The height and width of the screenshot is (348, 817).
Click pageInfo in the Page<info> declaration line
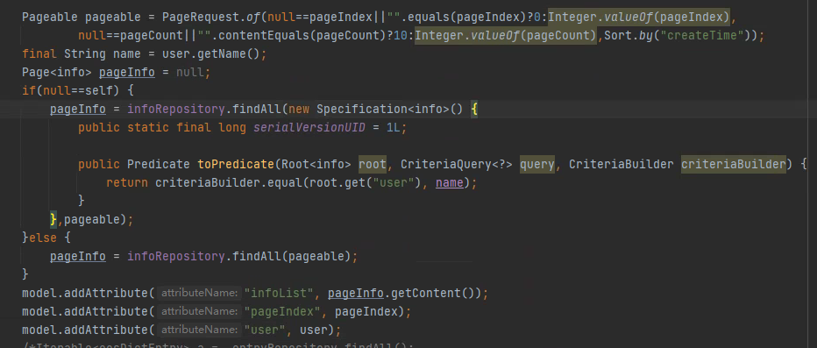coord(126,73)
